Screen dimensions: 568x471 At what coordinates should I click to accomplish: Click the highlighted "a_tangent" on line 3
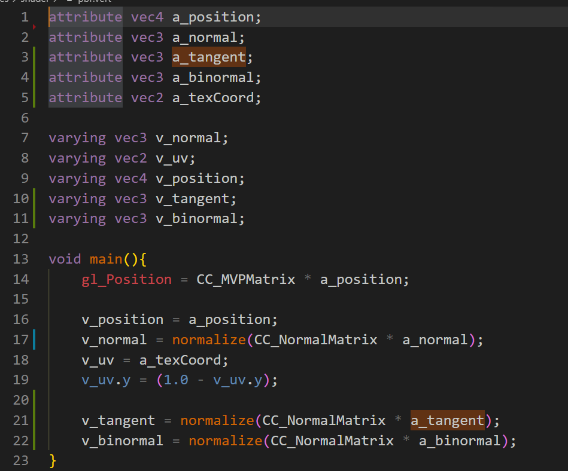tap(209, 57)
